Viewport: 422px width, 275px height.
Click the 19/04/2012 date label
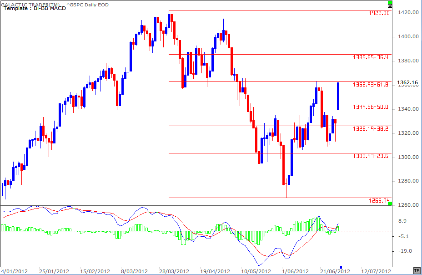tap(215, 271)
